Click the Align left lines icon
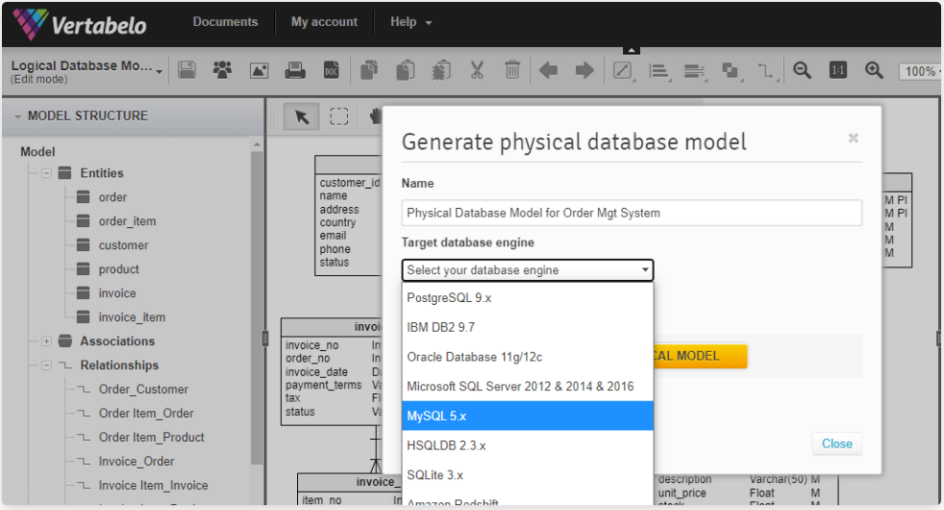 pos(659,71)
